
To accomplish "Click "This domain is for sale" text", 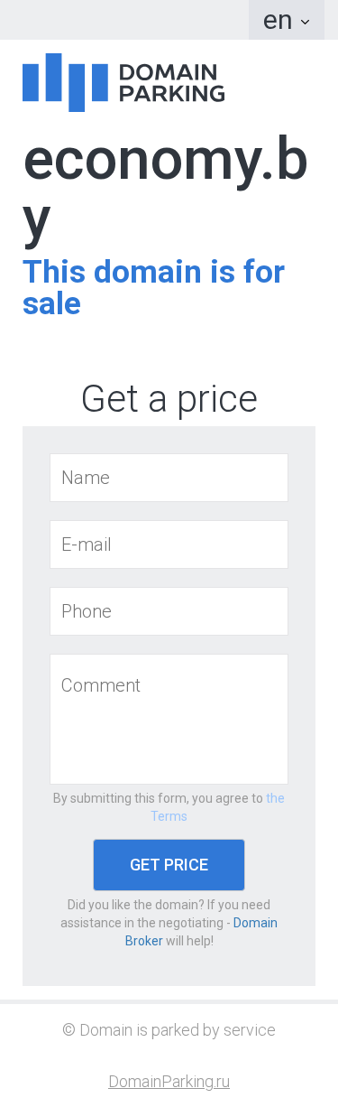I will click(x=153, y=287).
